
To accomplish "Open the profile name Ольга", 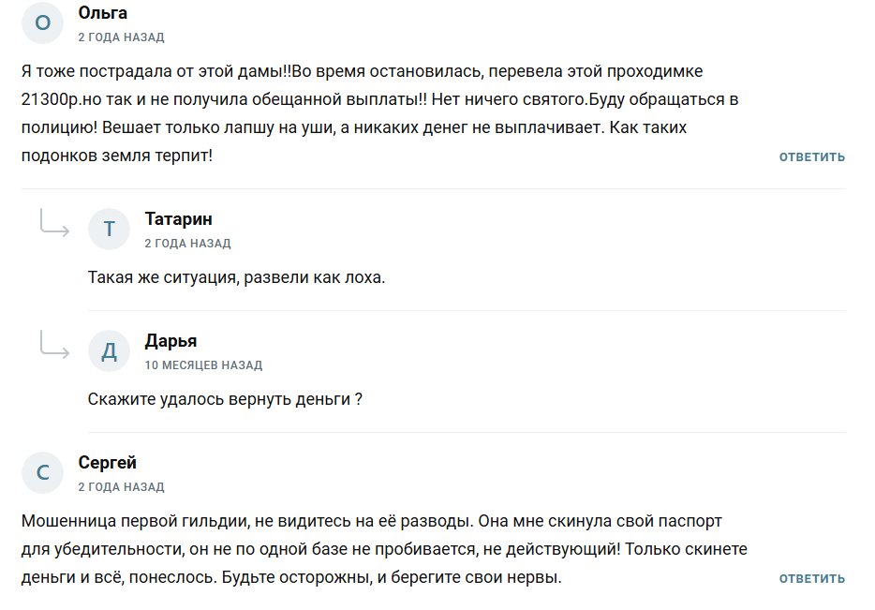I will click(103, 13).
